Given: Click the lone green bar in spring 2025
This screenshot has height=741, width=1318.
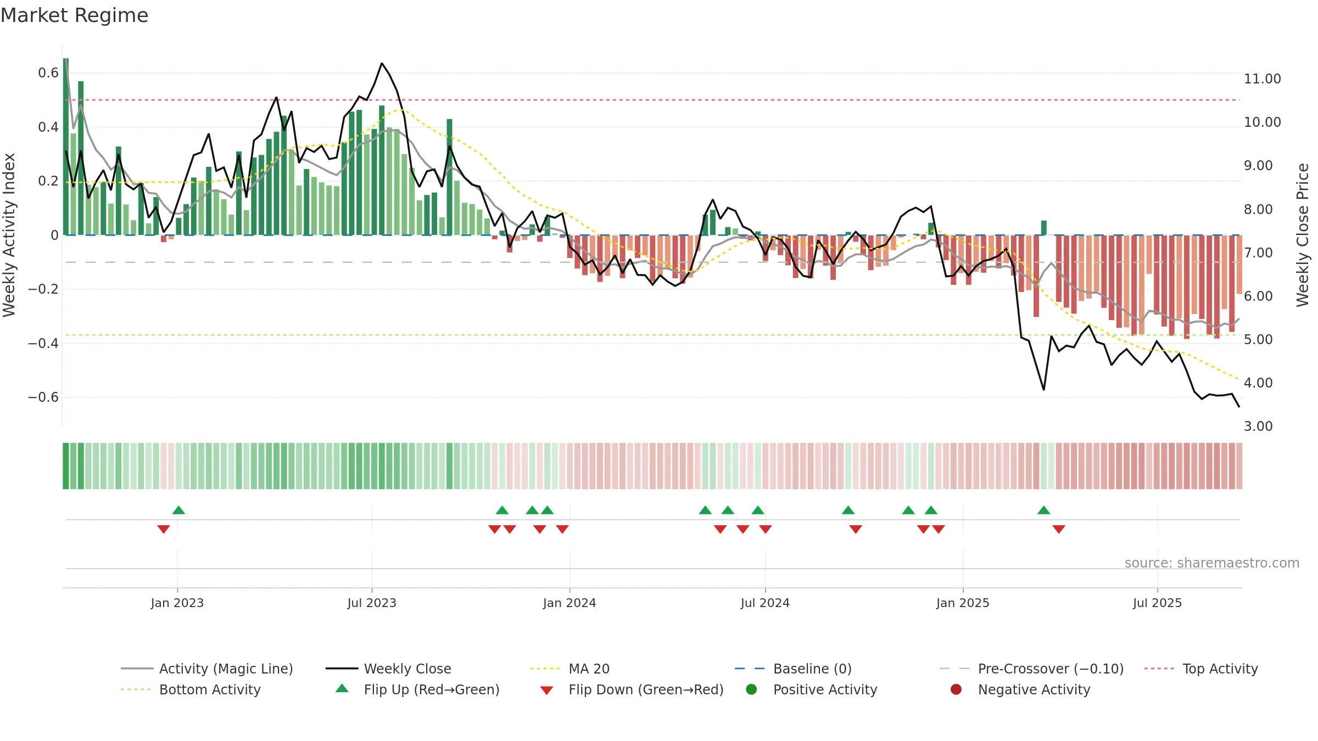Looking at the screenshot, I should pos(1044,228).
